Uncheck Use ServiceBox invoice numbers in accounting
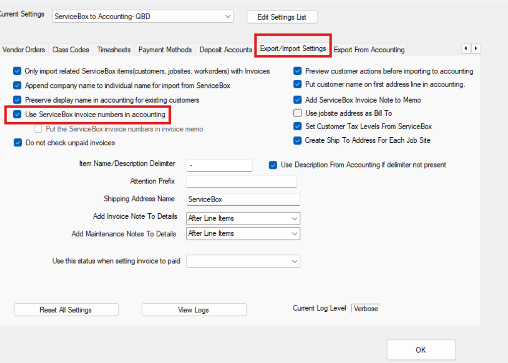The height and width of the screenshot is (363, 508). pyautogui.click(x=18, y=115)
